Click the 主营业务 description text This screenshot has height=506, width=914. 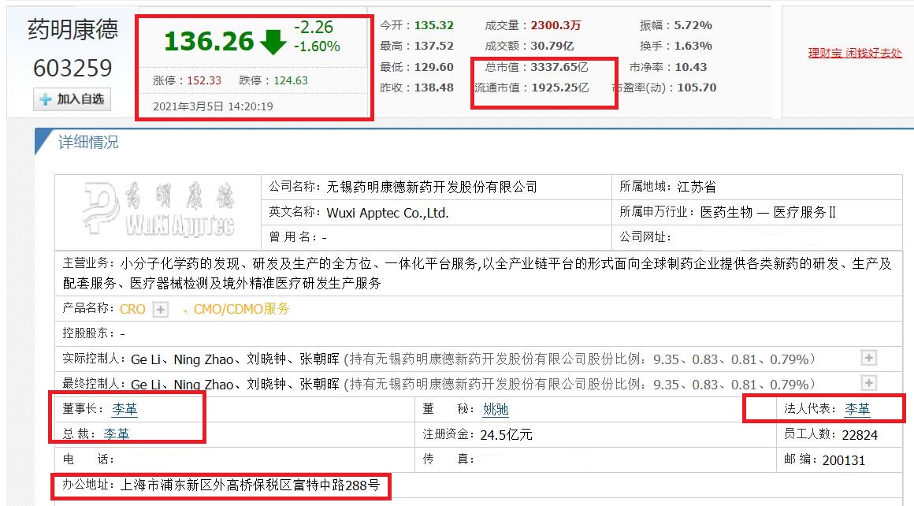click(x=477, y=273)
